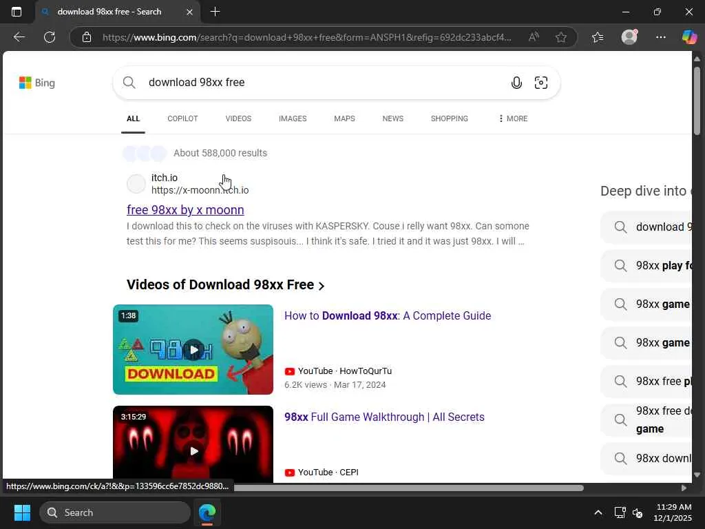The width and height of the screenshot is (705, 529).
Task: Open visual search camera icon
Action: tap(541, 83)
